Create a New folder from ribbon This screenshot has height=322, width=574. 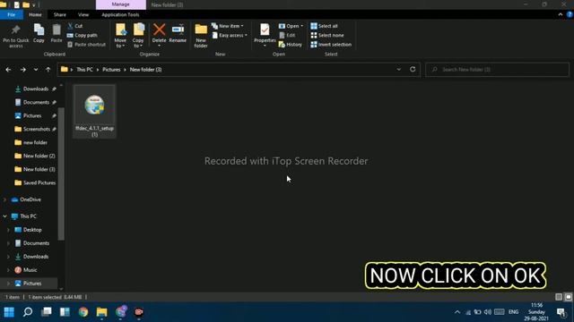coord(201,36)
